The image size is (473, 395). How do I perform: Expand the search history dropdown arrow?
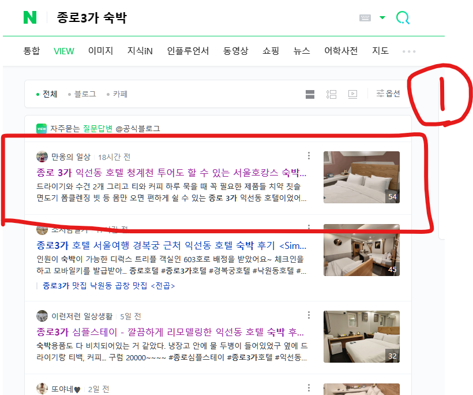[x=382, y=17]
